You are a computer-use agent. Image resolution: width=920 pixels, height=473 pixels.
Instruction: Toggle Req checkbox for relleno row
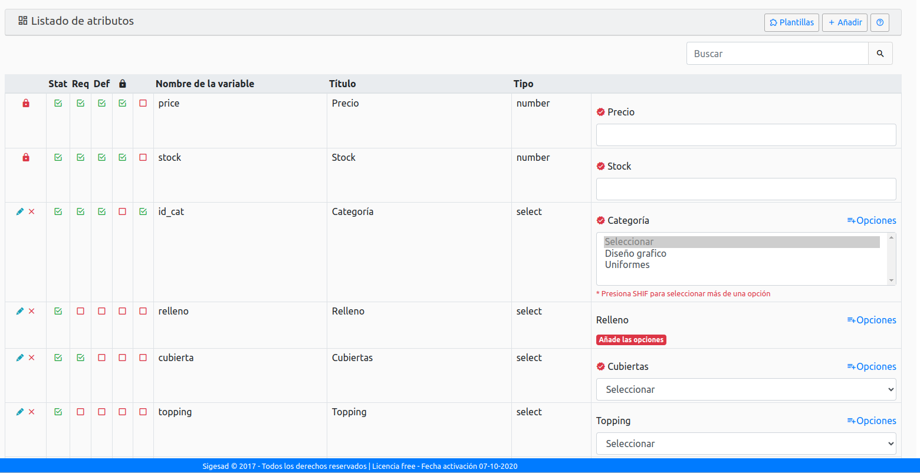point(81,311)
